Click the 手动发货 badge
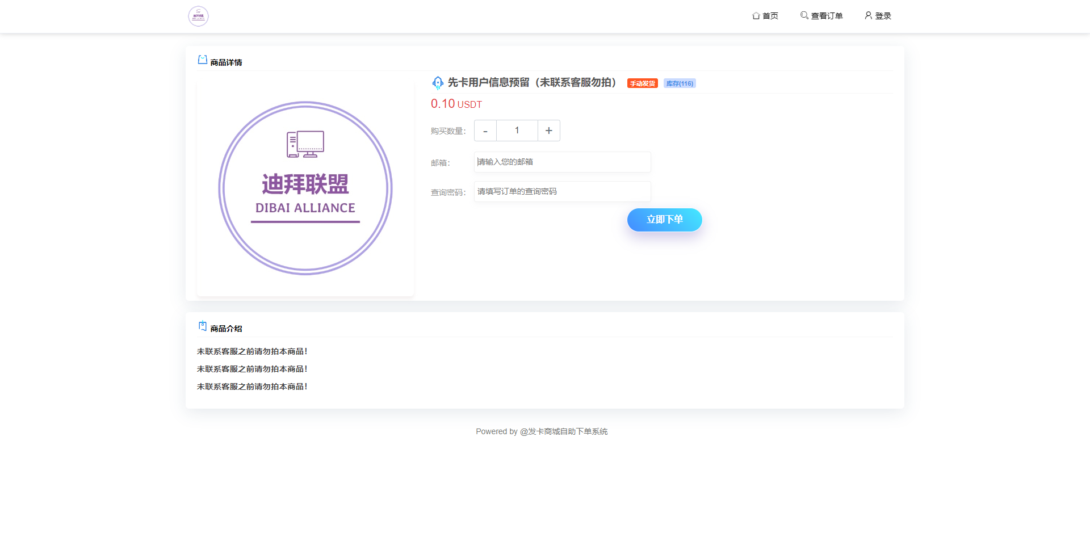 (642, 83)
